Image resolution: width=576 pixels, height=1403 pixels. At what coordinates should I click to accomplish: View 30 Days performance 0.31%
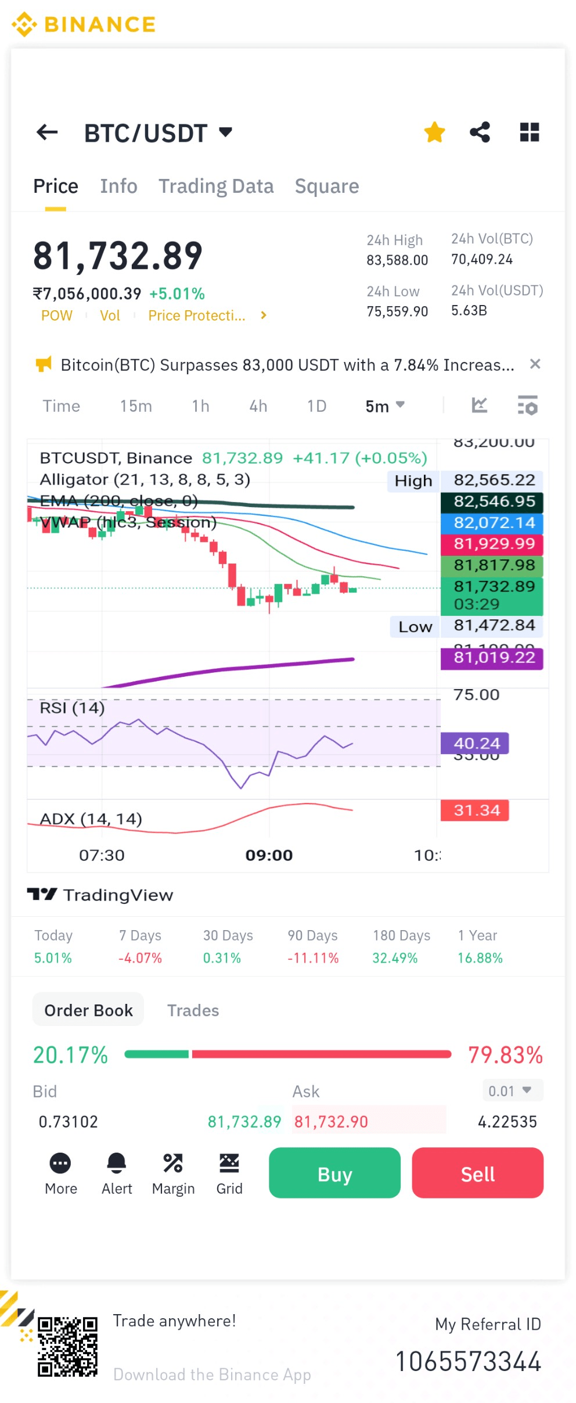(x=228, y=946)
